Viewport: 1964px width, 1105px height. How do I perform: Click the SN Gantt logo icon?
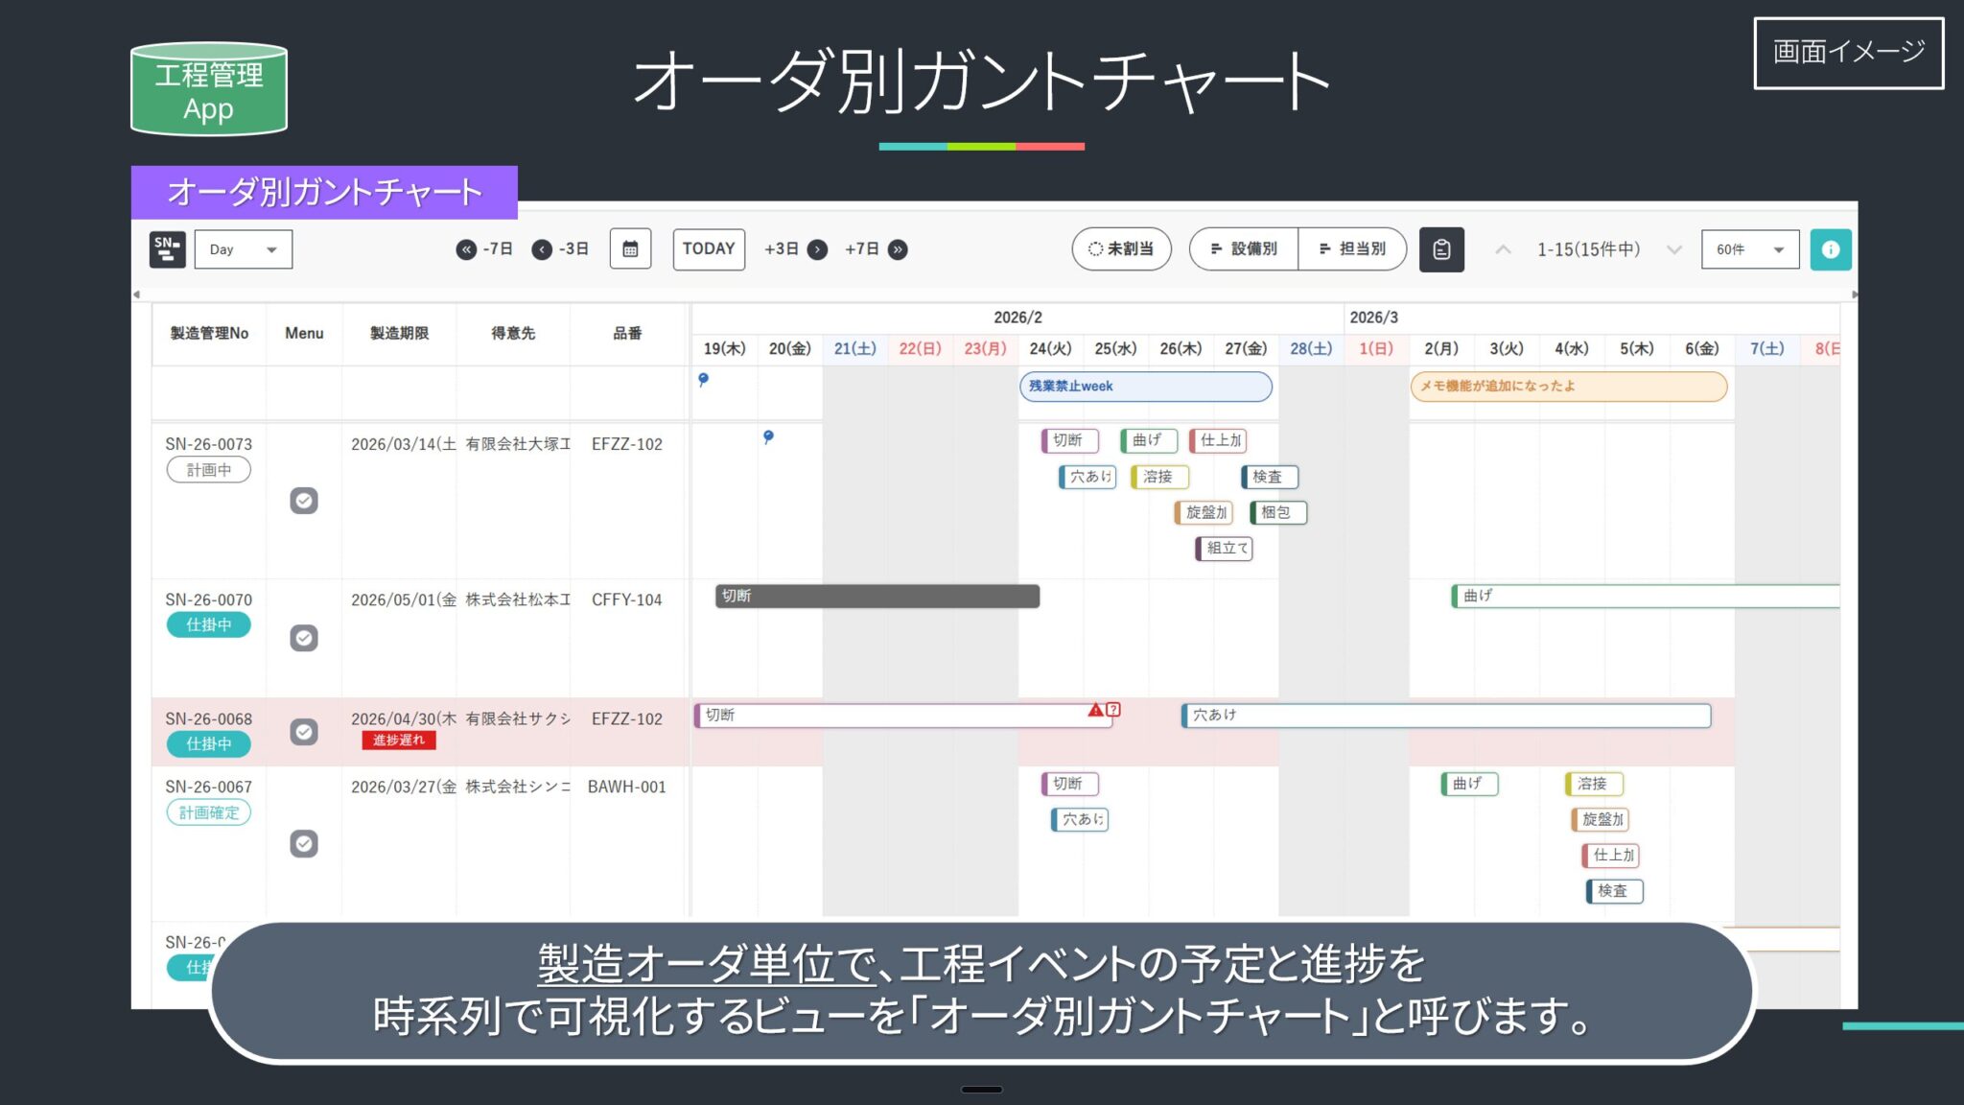(x=167, y=249)
